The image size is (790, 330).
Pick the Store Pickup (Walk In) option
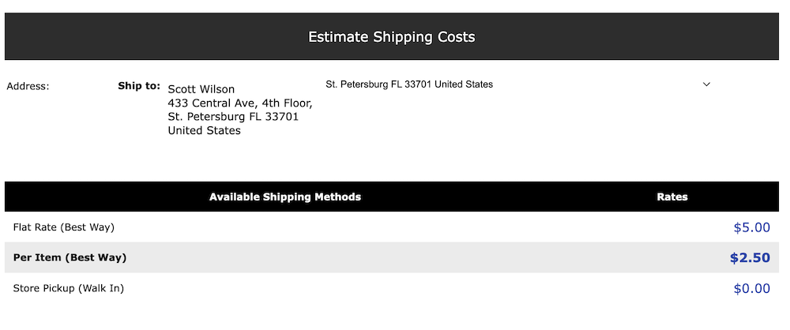(69, 288)
